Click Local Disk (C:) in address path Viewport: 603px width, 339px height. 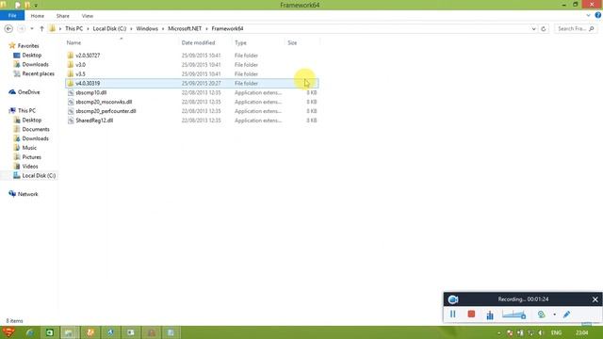point(109,29)
